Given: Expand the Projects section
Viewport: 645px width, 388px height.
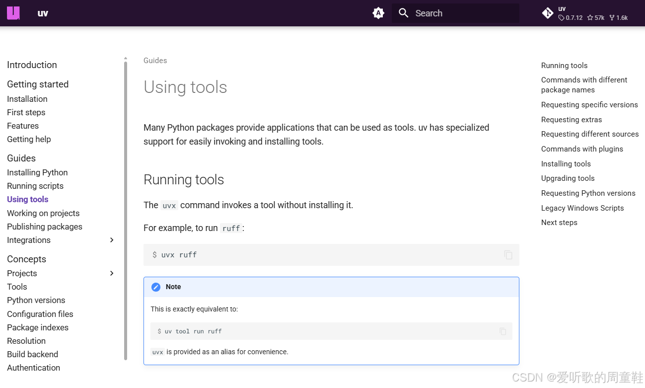Looking at the screenshot, I should pyautogui.click(x=112, y=274).
